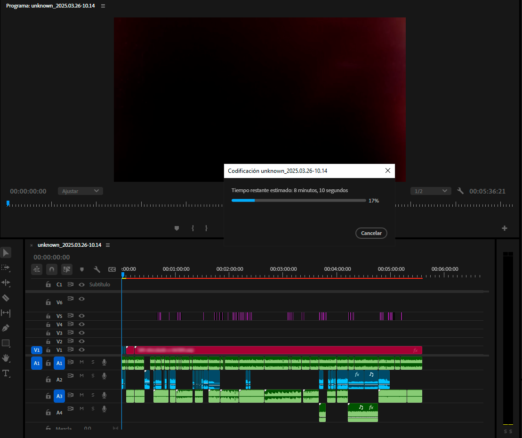
Task: Select the unknown_2025.03.26-10.14 timeline tab
Action: coord(69,245)
